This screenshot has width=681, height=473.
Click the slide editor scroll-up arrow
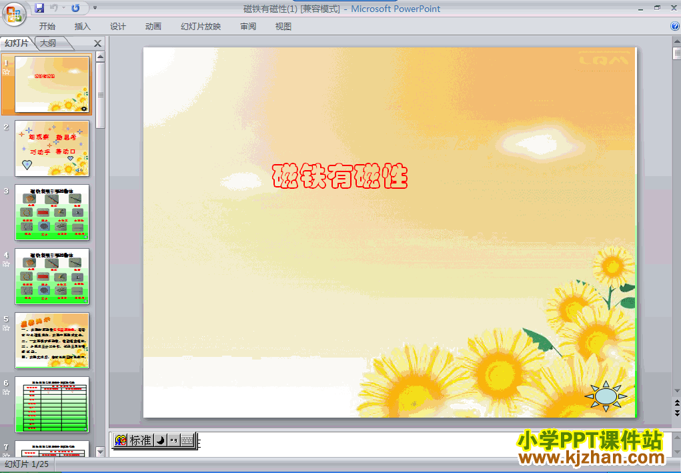tap(676, 42)
